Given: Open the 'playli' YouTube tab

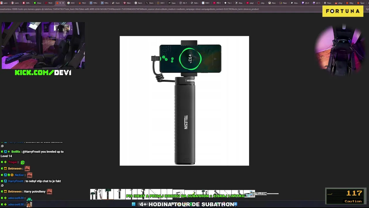Looking at the screenshot, I should [251, 3].
